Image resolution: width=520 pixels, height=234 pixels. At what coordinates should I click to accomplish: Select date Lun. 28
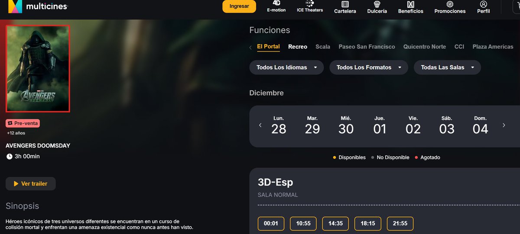[279, 125]
